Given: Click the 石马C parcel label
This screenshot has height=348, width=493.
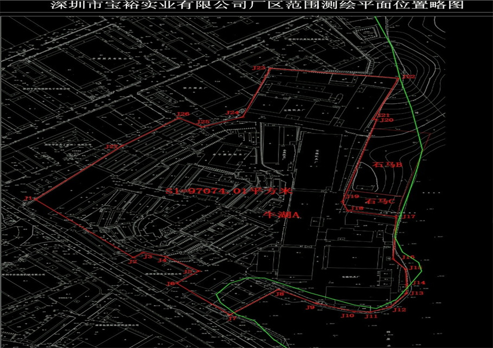Looking at the screenshot, I should (380, 201).
